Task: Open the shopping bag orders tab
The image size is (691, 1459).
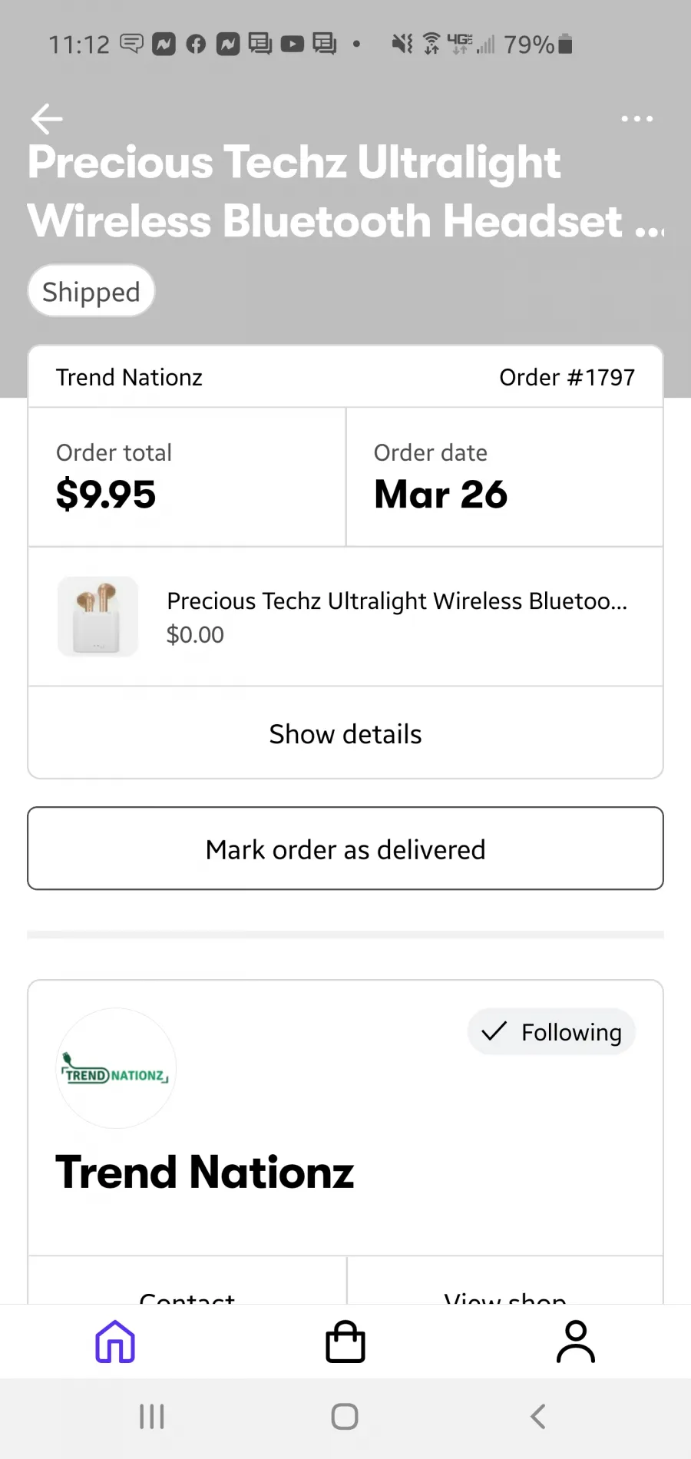Action: (x=345, y=1342)
